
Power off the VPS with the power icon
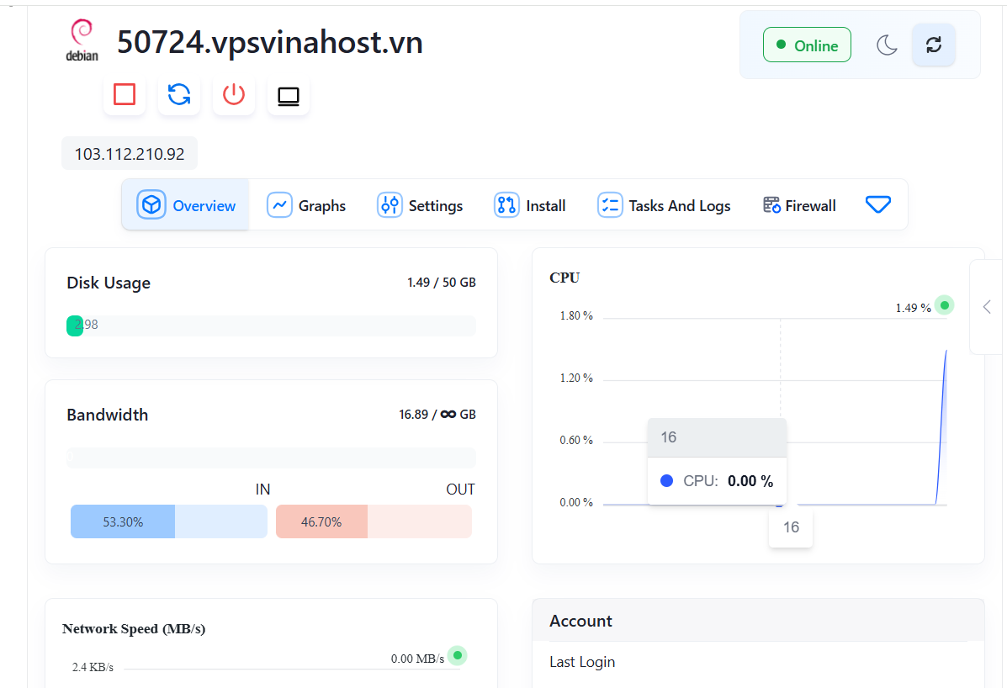233,95
